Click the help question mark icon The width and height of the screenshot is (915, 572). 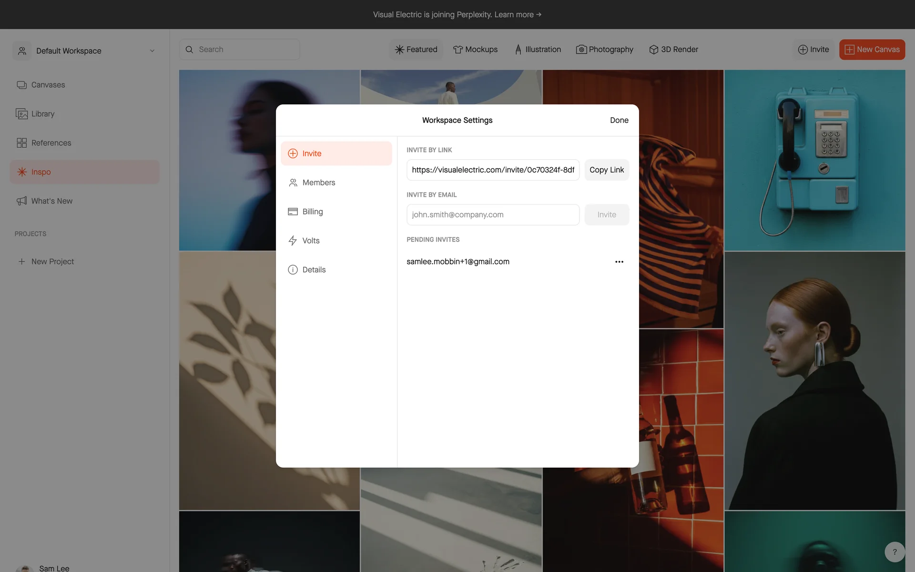pyautogui.click(x=895, y=552)
